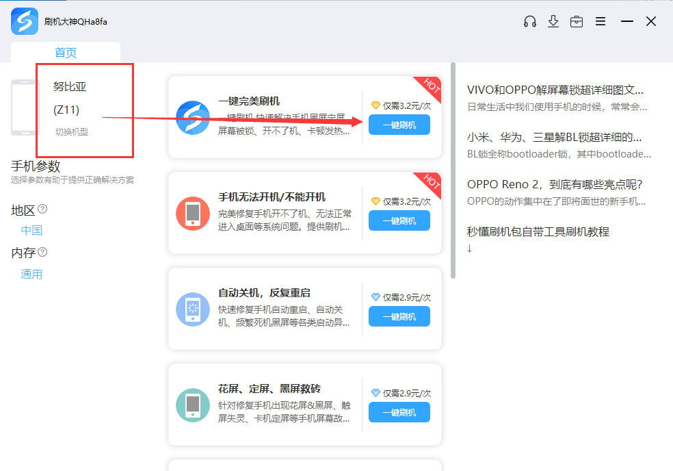673x471 pixels.
Task: Select region value 中国
Action: click(x=31, y=230)
